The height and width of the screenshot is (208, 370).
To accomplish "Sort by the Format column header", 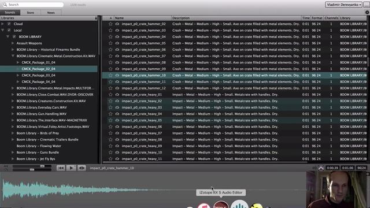I will coord(317,18).
